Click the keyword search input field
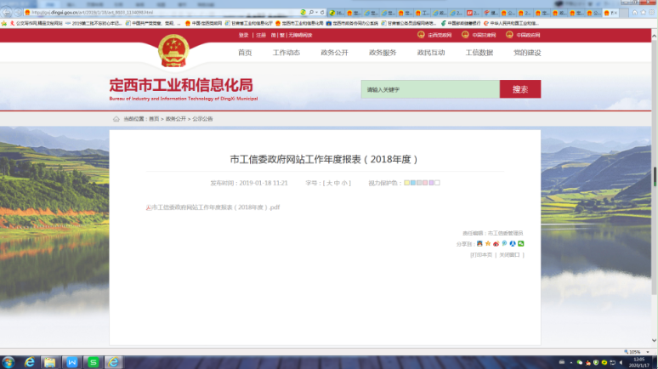This screenshot has width=658, height=369. click(429, 89)
